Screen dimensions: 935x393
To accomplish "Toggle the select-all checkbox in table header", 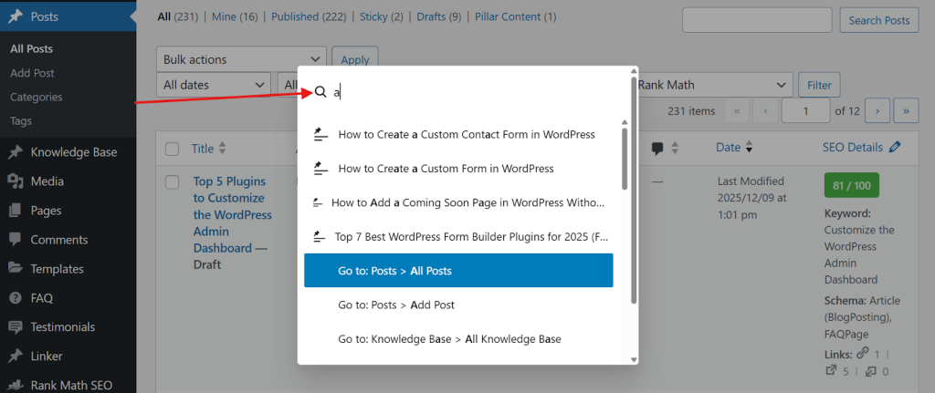I will (173, 149).
